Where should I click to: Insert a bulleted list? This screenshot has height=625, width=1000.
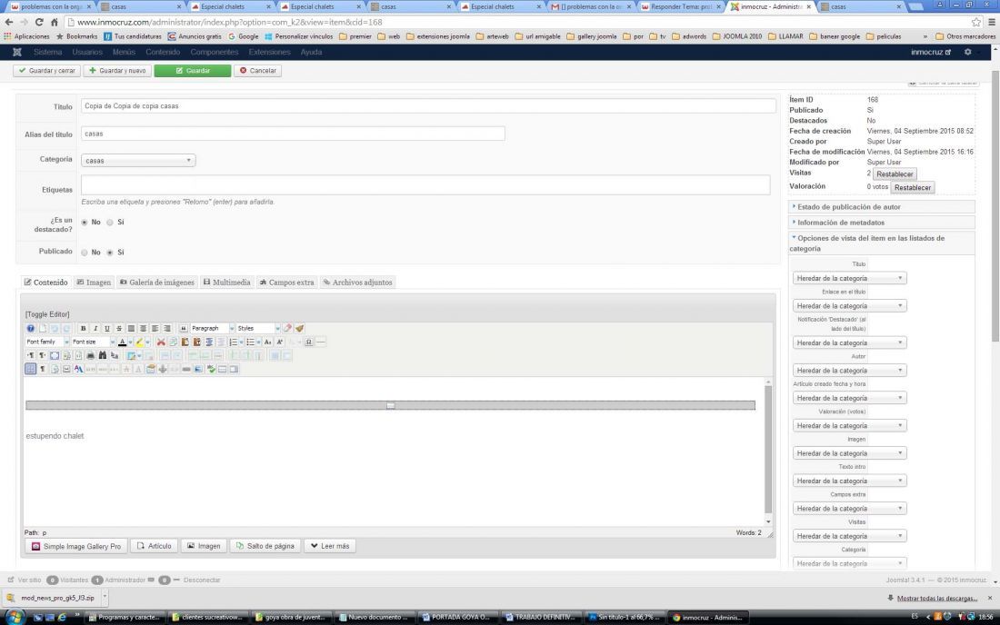[x=251, y=342]
